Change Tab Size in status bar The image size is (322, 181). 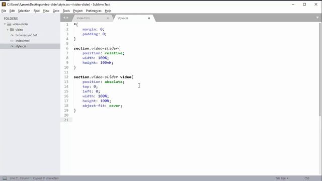282,178
